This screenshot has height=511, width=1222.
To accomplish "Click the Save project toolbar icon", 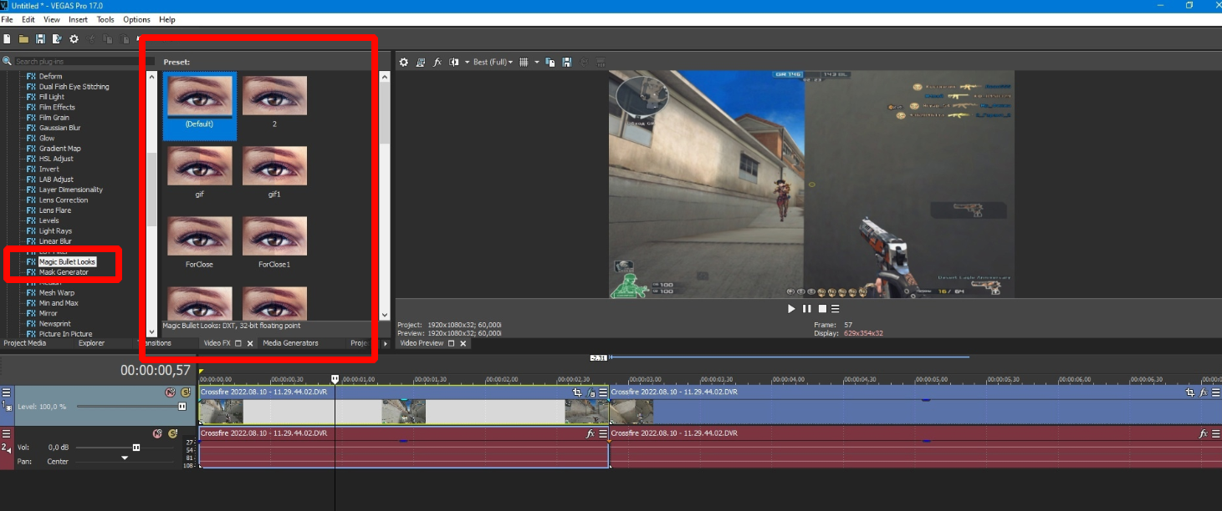I will 40,38.
